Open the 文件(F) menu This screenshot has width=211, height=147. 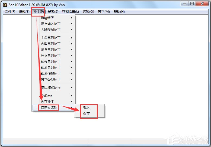(x=10, y=12)
